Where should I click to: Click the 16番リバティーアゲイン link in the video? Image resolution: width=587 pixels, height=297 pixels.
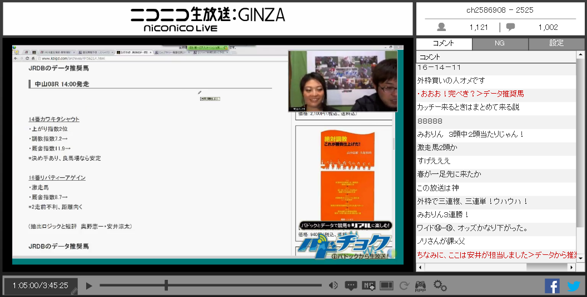click(x=57, y=178)
